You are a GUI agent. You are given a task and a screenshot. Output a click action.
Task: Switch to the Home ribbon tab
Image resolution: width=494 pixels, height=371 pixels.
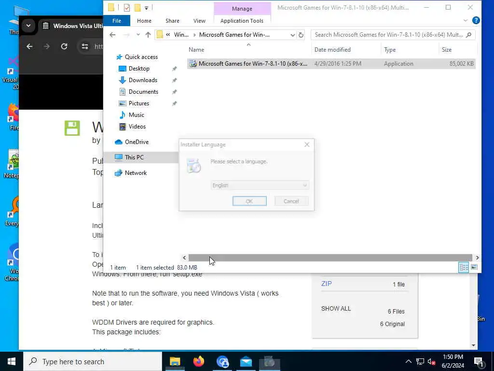[x=144, y=21]
